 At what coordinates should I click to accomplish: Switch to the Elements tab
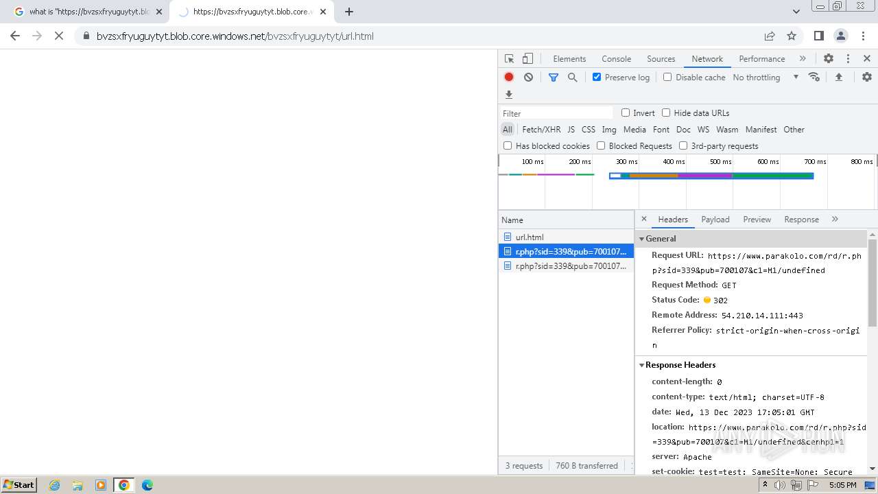coord(569,59)
